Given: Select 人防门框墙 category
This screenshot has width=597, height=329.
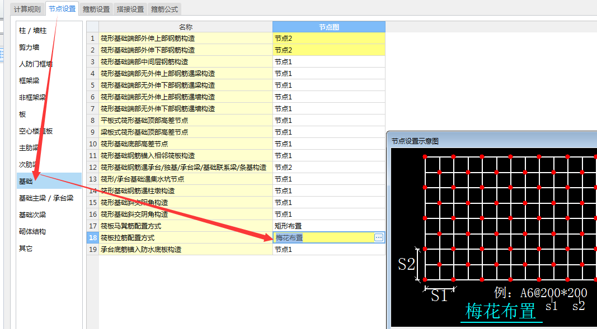Looking at the screenshot, I should click(49, 64).
